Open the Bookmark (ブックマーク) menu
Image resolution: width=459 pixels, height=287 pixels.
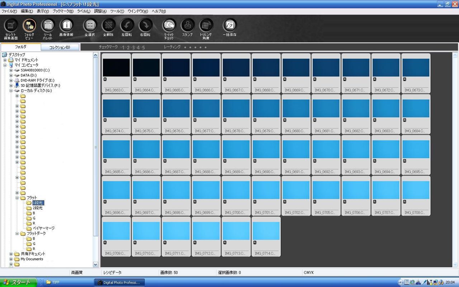(x=63, y=11)
